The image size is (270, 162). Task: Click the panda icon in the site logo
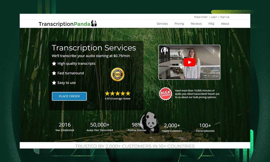point(94,23)
